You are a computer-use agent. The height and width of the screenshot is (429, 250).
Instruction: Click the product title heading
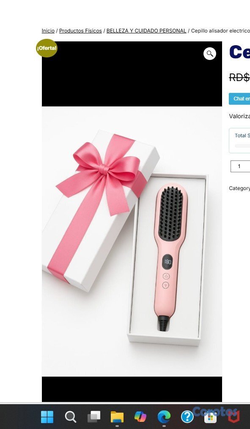click(x=239, y=52)
